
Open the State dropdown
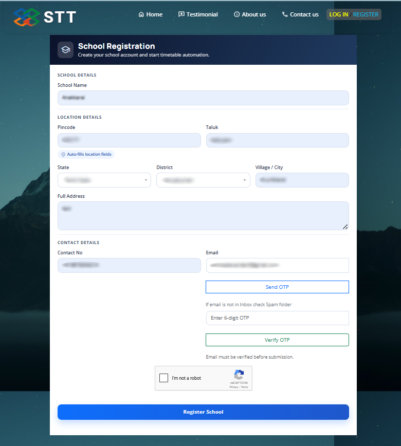point(104,180)
